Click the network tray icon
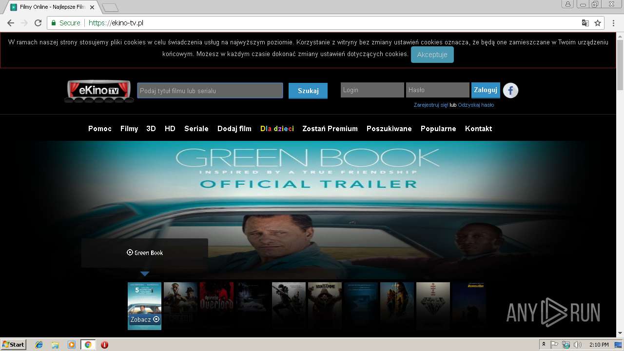Screen dimensions: 624x351 pos(566,345)
